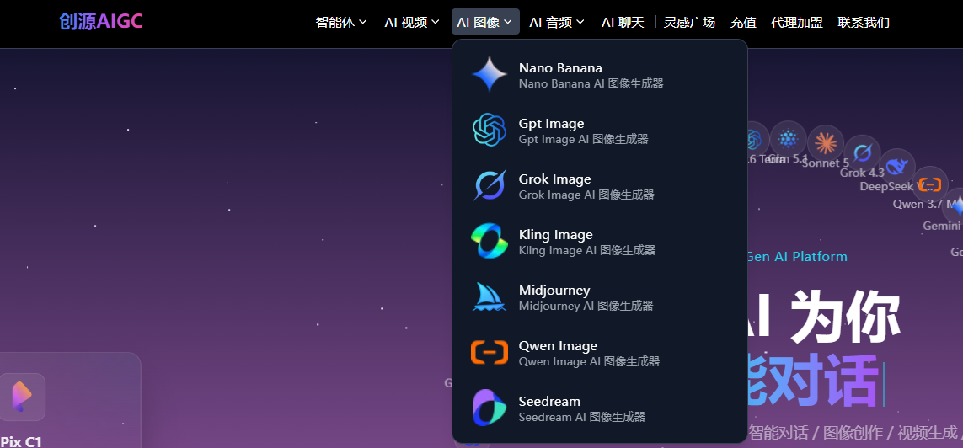The width and height of the screenshot is (963, 448).
Task: Click the 'Pix C1' card label
Action: tap(21, 441)
